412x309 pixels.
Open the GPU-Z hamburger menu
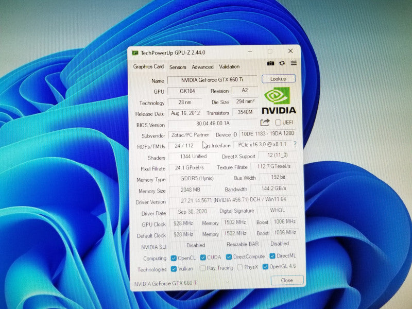click(294, 63)
